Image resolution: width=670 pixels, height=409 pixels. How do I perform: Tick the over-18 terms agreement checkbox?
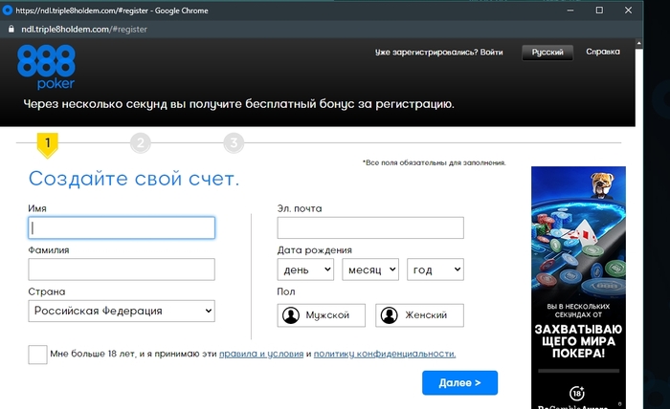(x=37, y=355)
